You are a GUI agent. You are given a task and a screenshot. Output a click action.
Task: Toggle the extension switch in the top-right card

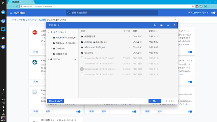tap(190, 52)
